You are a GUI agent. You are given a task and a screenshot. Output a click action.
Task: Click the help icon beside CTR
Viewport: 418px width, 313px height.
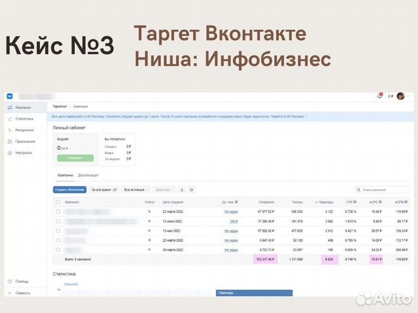pyautogui.click(x=355, y=202)
